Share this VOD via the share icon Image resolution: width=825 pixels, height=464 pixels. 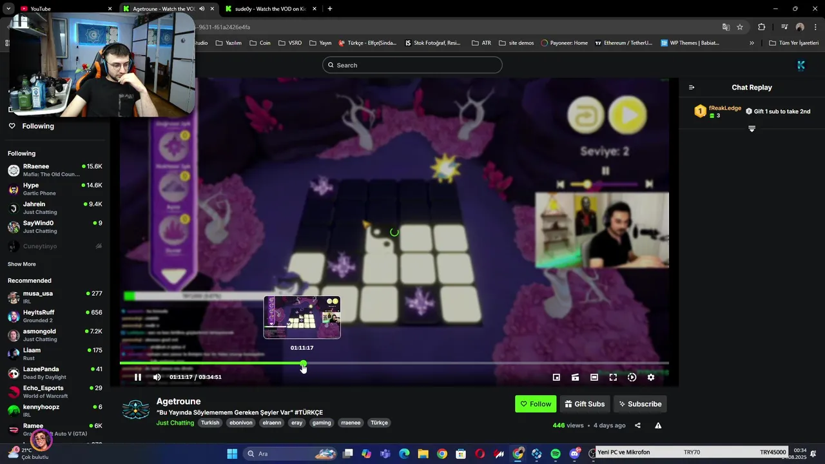click(637, 425)
